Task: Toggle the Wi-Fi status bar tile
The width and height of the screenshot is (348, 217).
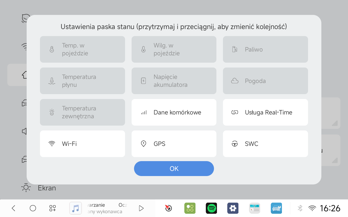Action: point(82,144)
